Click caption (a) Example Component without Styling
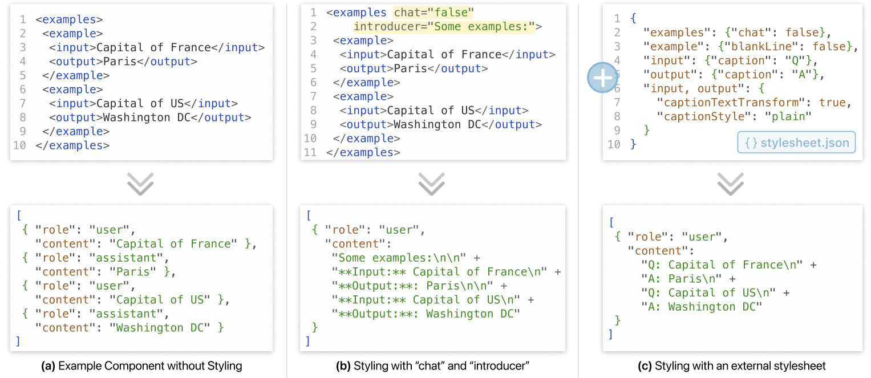The width and height of the screenshot is (871, 378). 141,366
